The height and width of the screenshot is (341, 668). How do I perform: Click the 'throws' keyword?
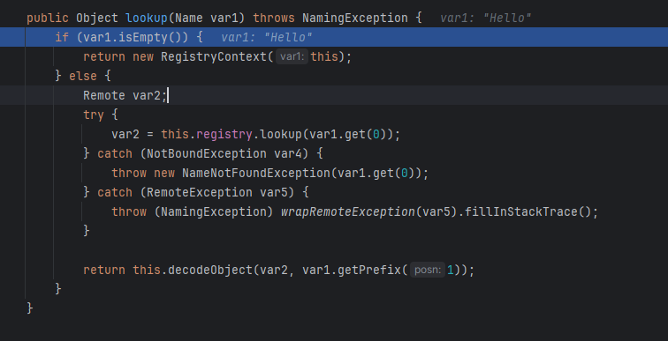coord(274,19)
